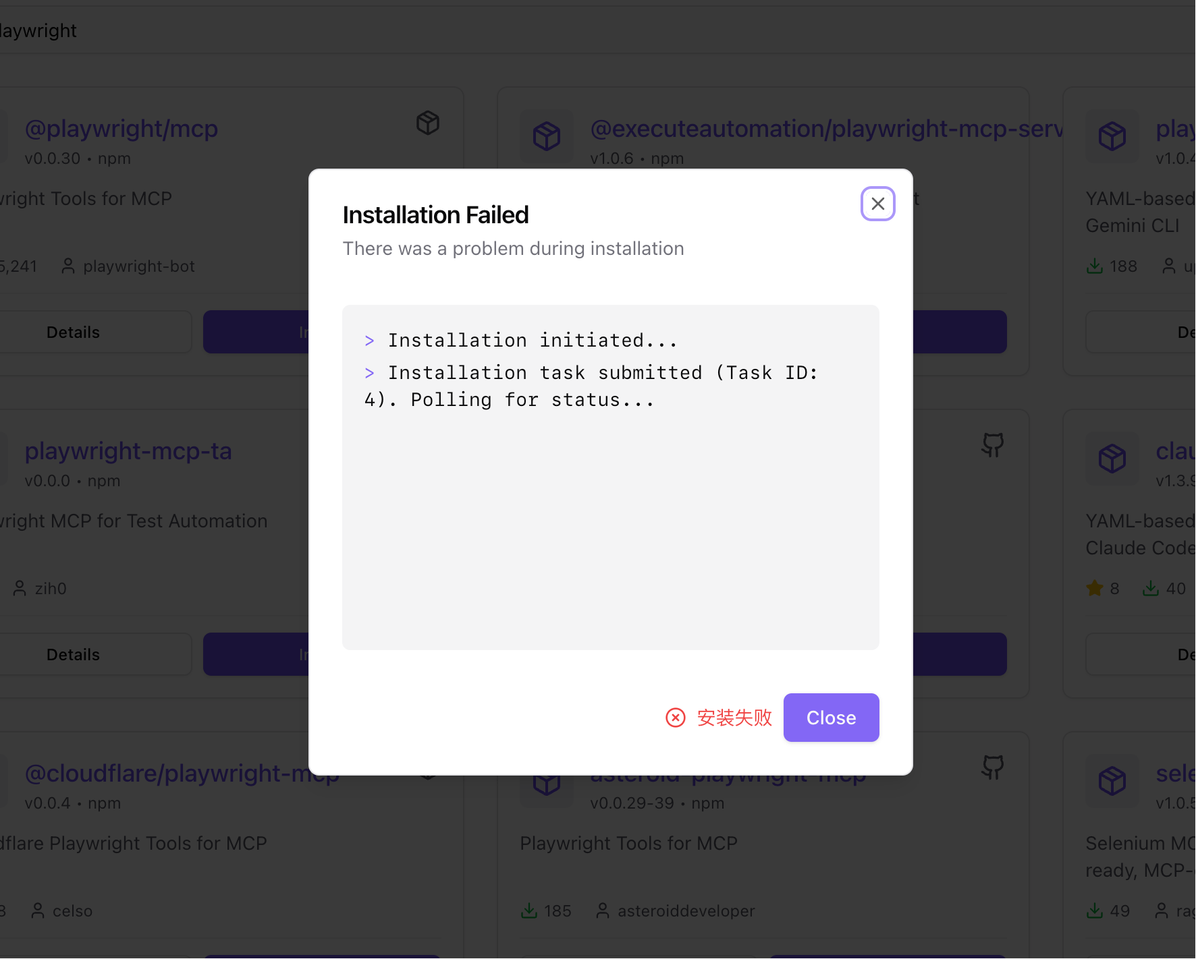Click the cube icon on the Selenium card
This screenshot has width=1196, height=959.
click(1112, 780)
